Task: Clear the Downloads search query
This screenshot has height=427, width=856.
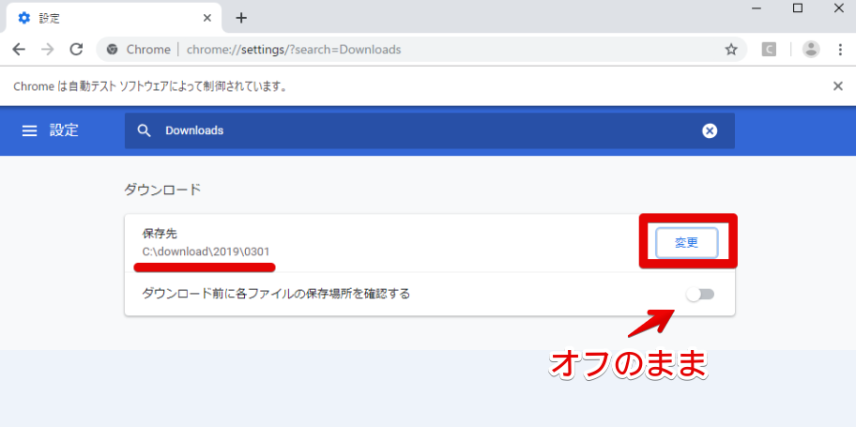Action: (x=710, y=130)
